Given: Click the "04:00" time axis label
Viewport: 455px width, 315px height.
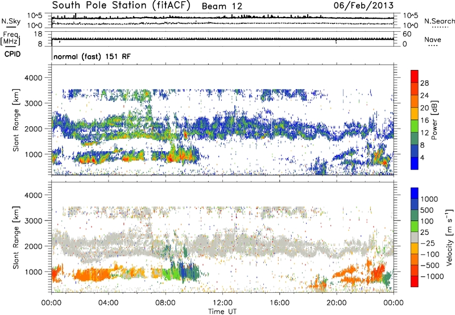Looking at the screenshot, I should [x=108, y=303].
